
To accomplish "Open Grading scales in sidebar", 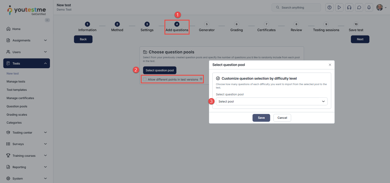I will [17, 114].
